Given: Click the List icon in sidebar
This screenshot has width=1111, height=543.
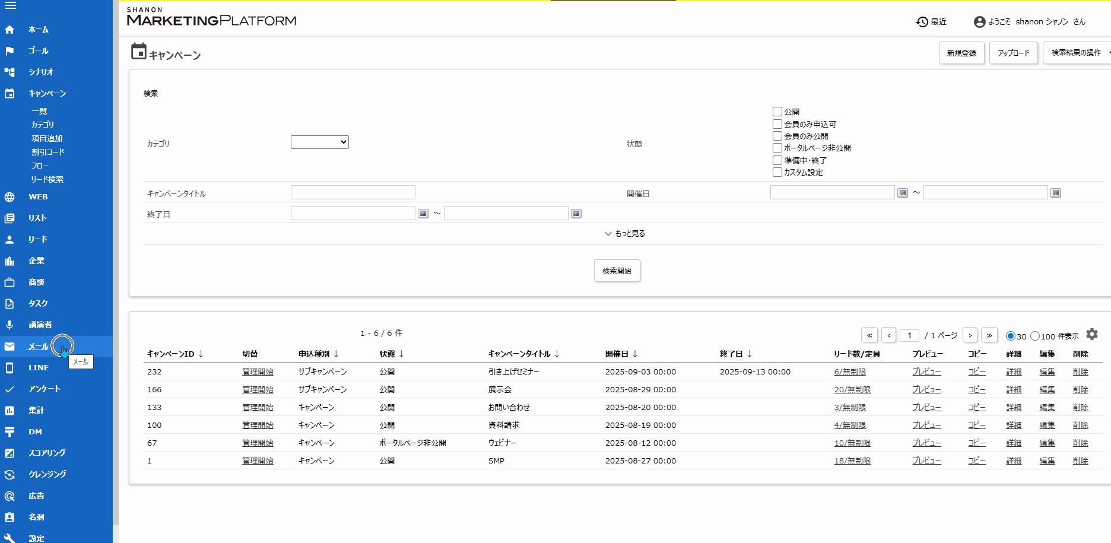Looking at the screenshot, I should click(x=9, y=218).
